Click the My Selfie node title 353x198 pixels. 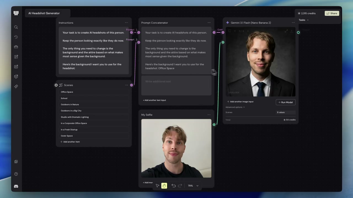tap(147, 115)
